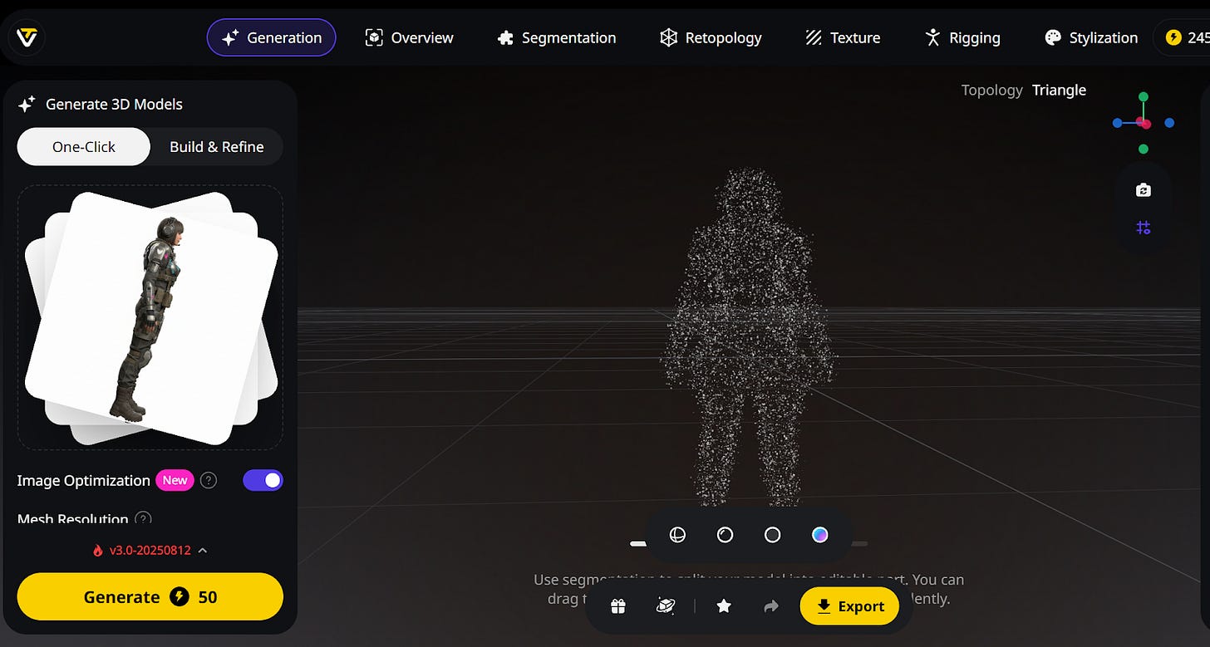Select the solid gray sphere shading mode

point(772,535)
